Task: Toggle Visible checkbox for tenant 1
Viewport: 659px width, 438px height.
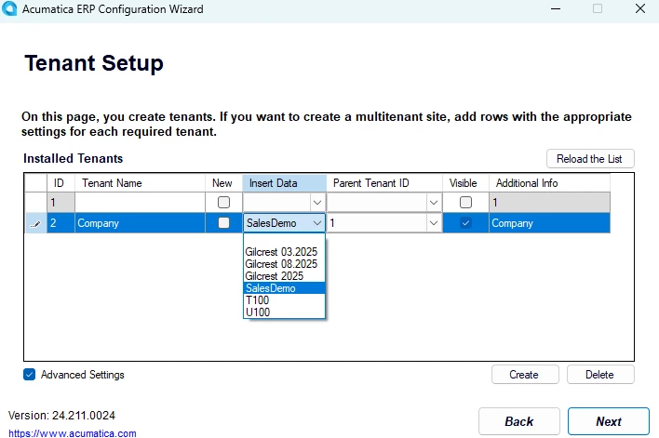Action: pos(465,203)
